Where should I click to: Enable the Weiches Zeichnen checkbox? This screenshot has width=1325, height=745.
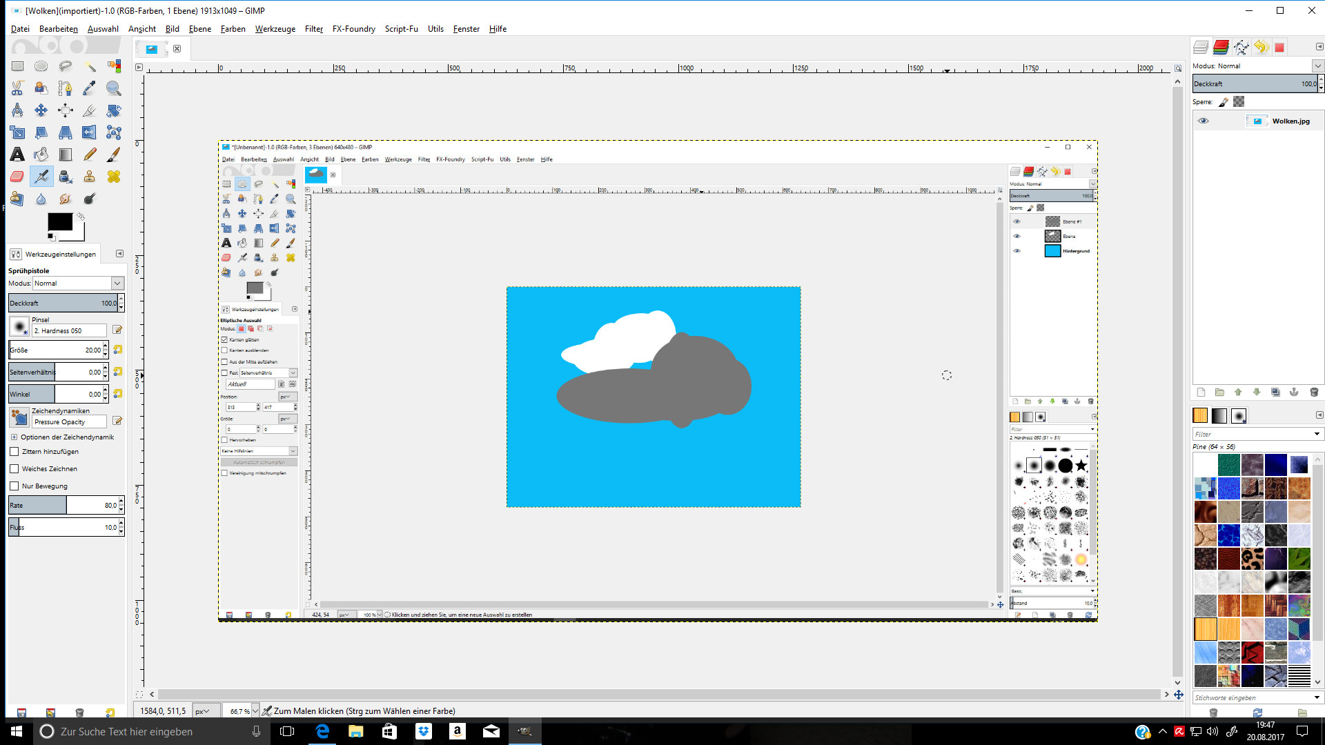14,469
